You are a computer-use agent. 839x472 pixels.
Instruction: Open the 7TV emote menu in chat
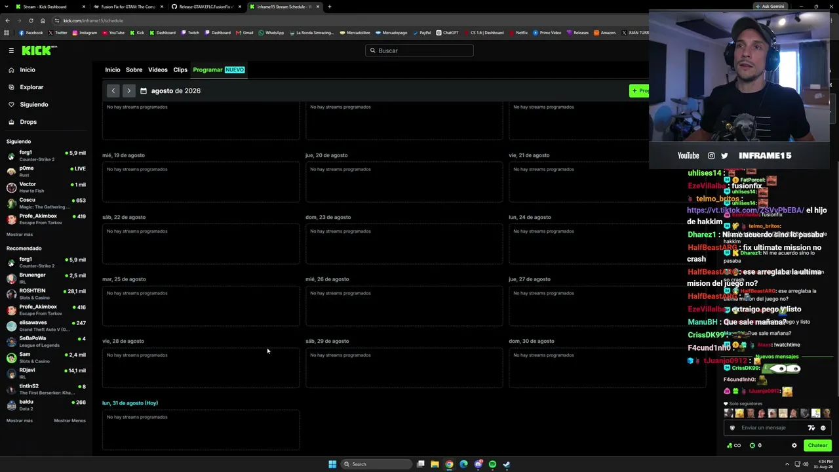[811, 428]
